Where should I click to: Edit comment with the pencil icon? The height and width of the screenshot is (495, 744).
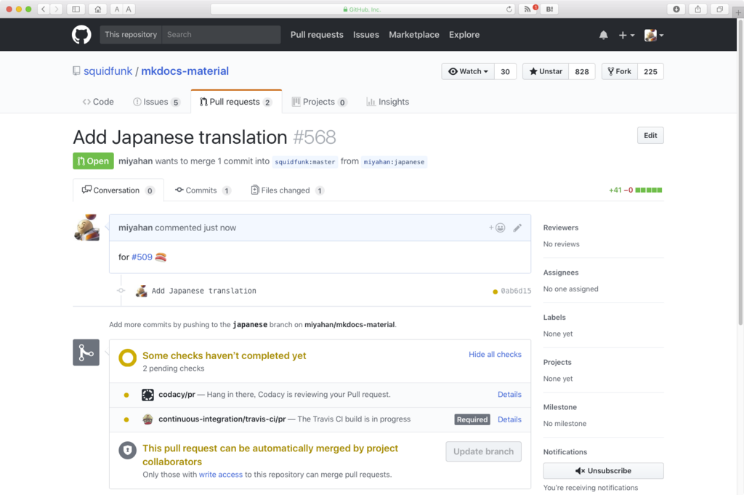[x=517, y=228]
